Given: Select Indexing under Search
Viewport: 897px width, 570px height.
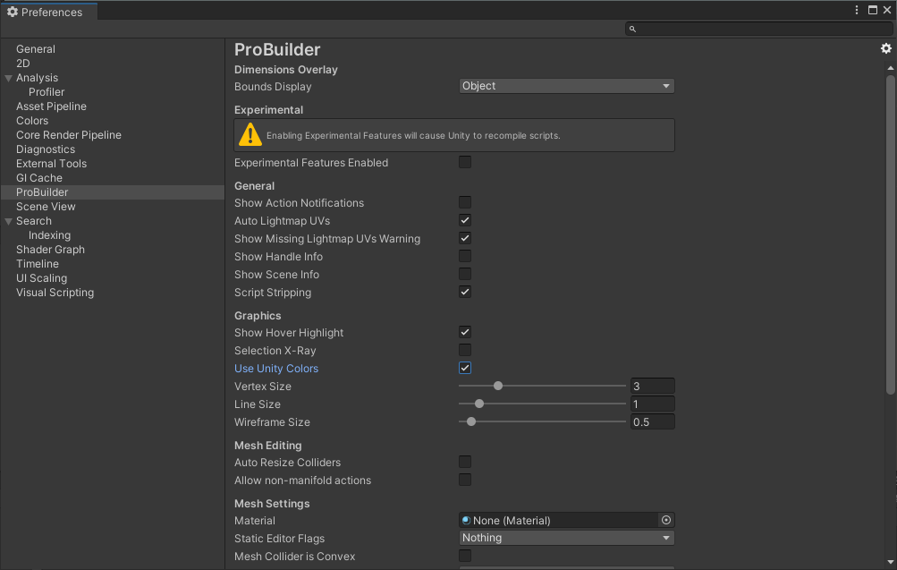Looking at the screenshot, I should [x=49, y=235].
